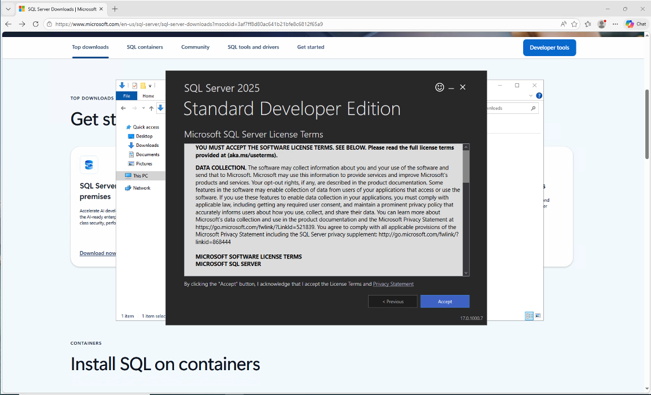Expand the File Explorer ribbon chevron
The width and height of the screenshot is (651, 395).
(x=531, y=95)
